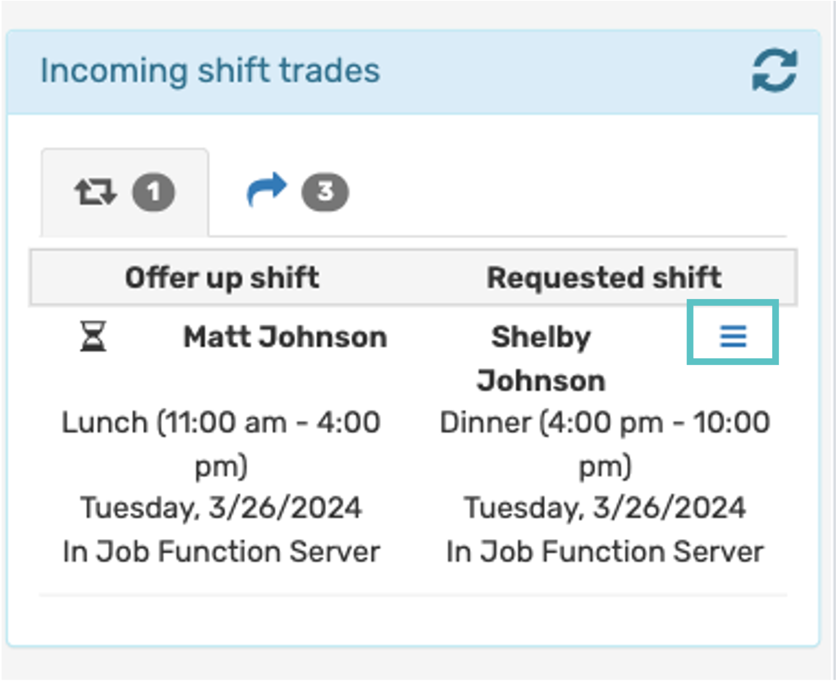Click the refresh icon in panel header
836x681 pixels.
pyautogui.click(x=774, y=70)
